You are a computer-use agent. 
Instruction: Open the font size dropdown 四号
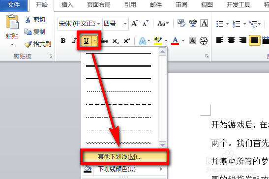pyautogui.click(x=125, y=24)
